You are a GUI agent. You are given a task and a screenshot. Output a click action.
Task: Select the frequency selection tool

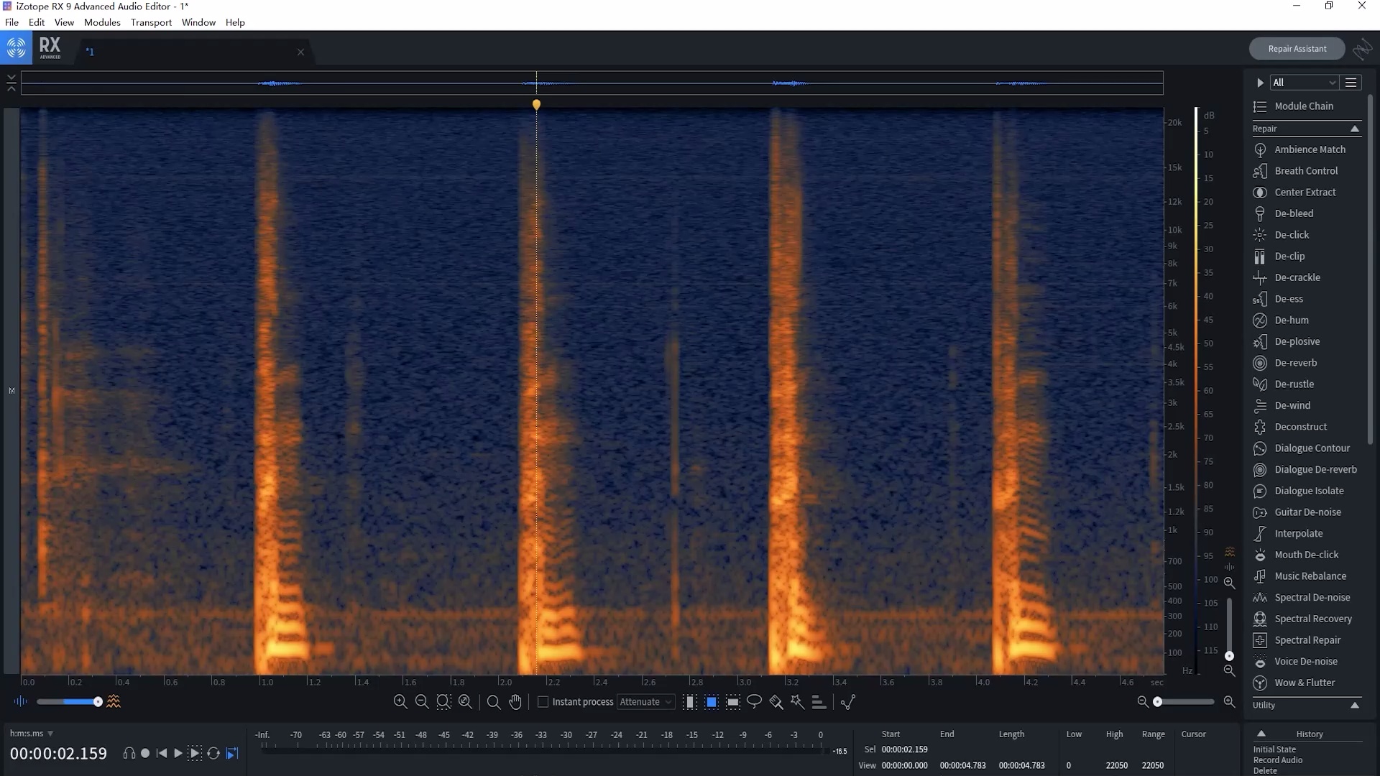click(x=733, y=702)
